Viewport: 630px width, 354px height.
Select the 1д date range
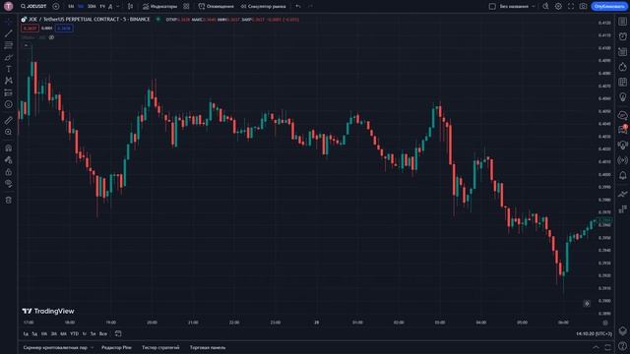pyautogui.click(x=26, y=334)
